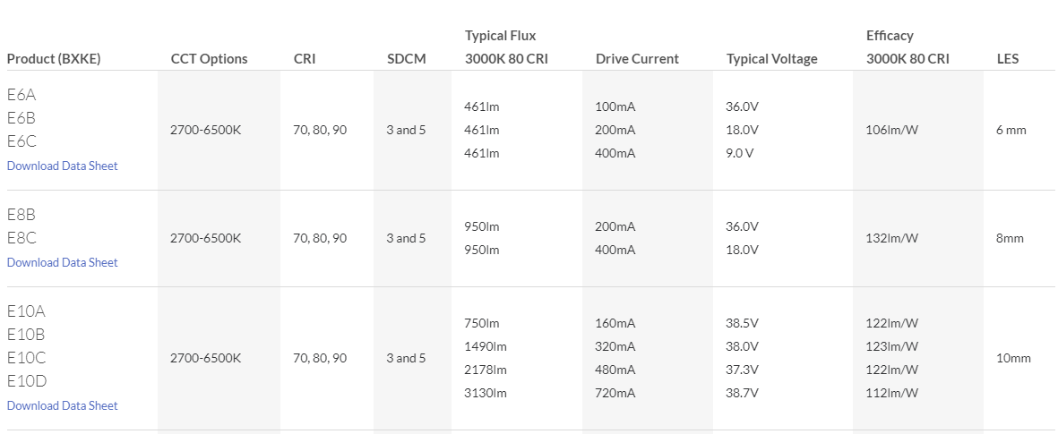
Task: Select the 9.0 V voltage value
Action: click(x=740, y=153)
